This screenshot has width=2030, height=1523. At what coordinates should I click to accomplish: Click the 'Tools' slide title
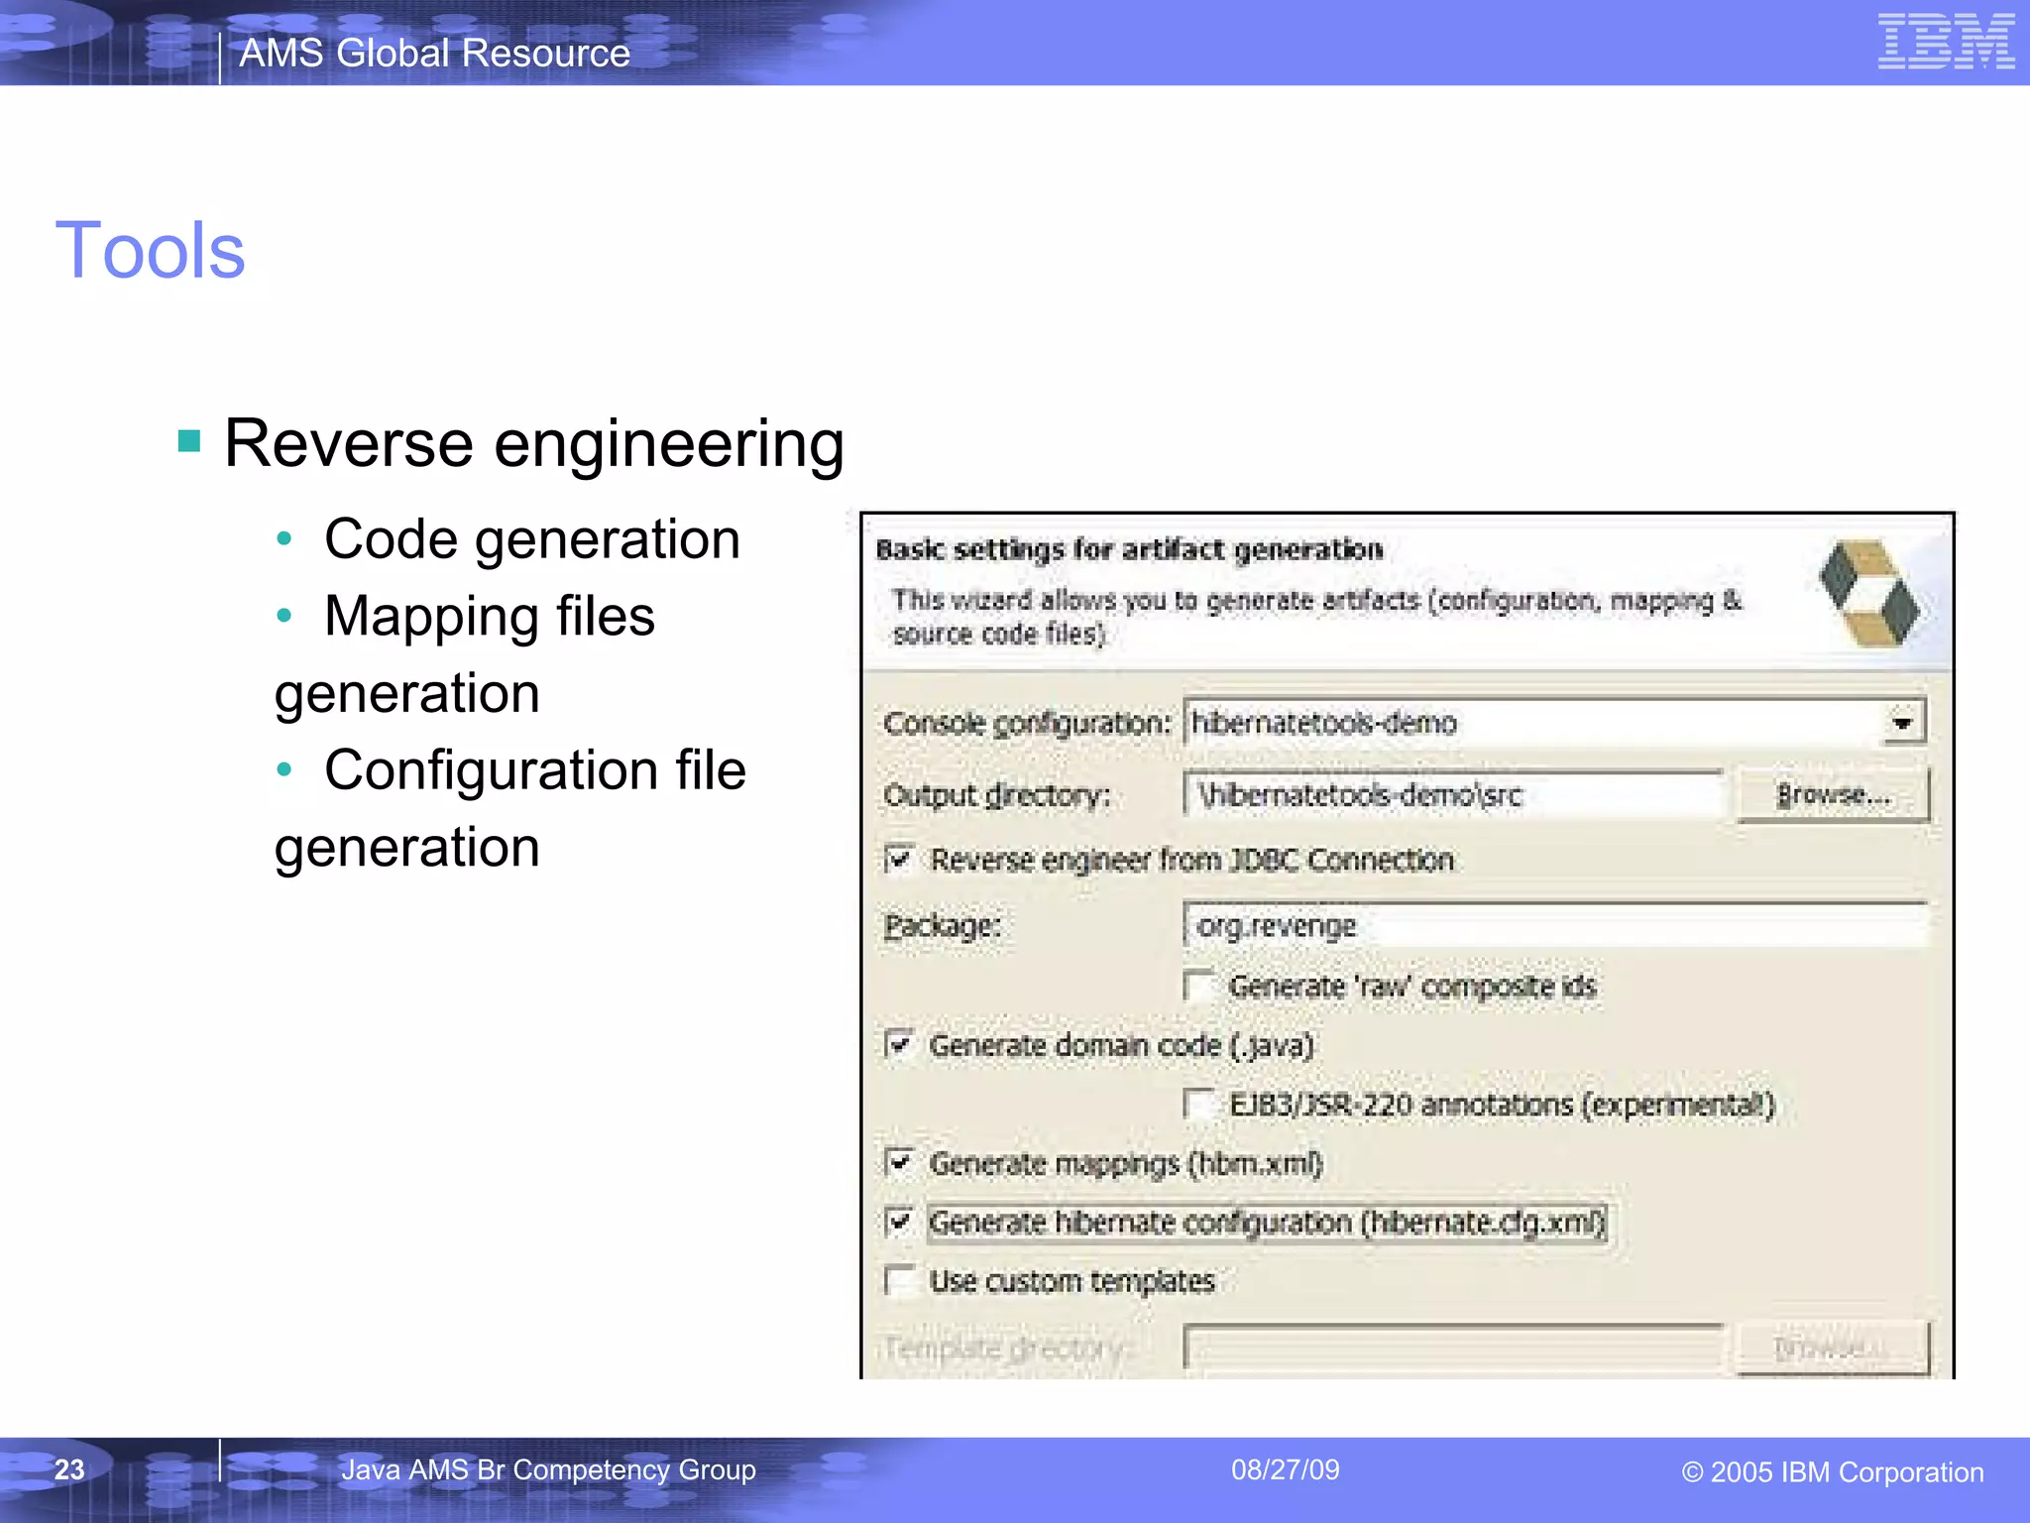(x=150, y=250)
